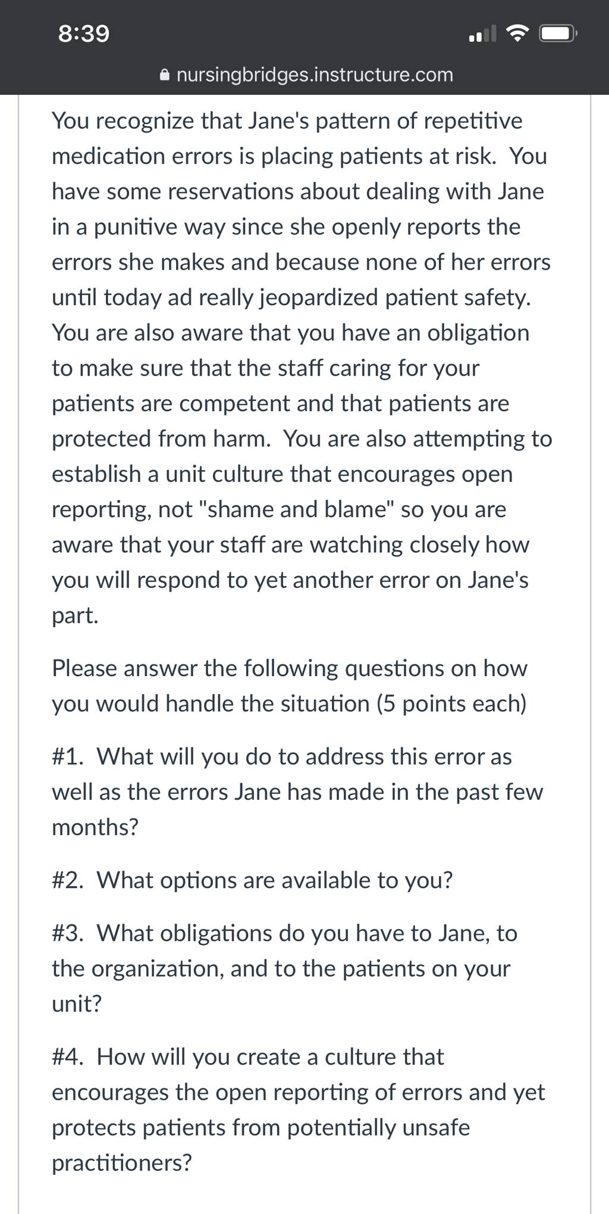This screenshot has width=609, height=1214.
Task: Tap the Wi-Fi status icon
Action: coord(517,34)
